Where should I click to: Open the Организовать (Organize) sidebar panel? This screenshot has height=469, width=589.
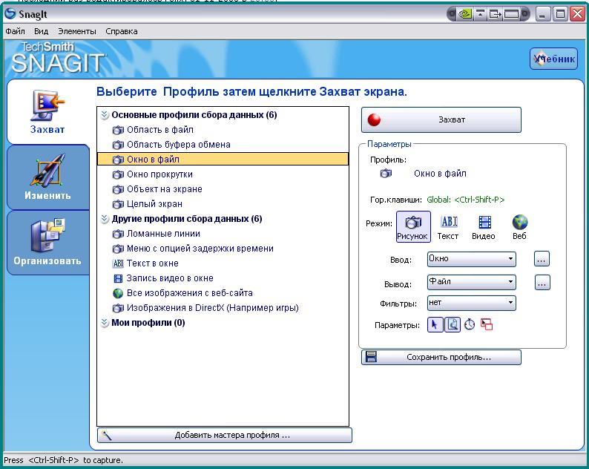pyautogui.click(x=47, y=242)
